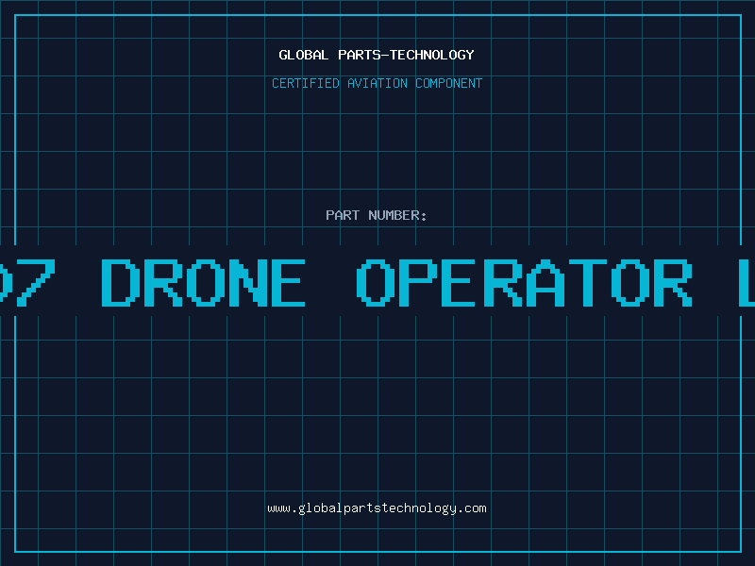Click the large digit 7 at left edge
The height and width of the screenshot is (566, 755).
coord(35,282)
